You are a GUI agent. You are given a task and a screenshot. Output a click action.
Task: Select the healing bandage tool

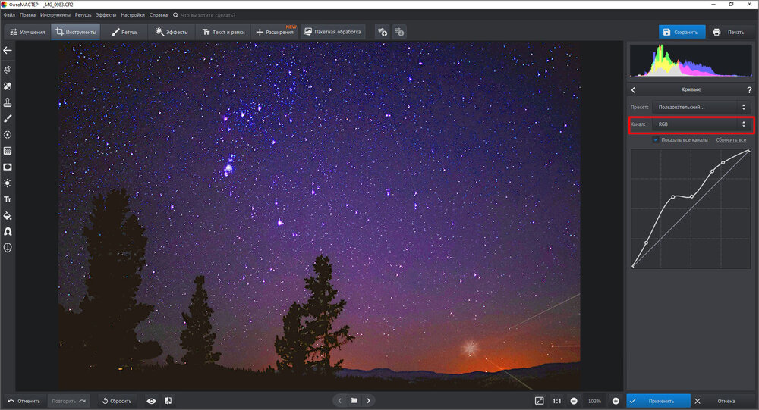[x=8, y=86]
